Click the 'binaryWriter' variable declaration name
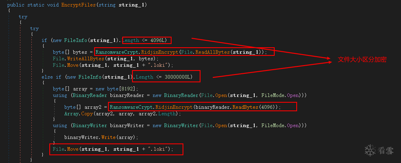 click(128, 126)
